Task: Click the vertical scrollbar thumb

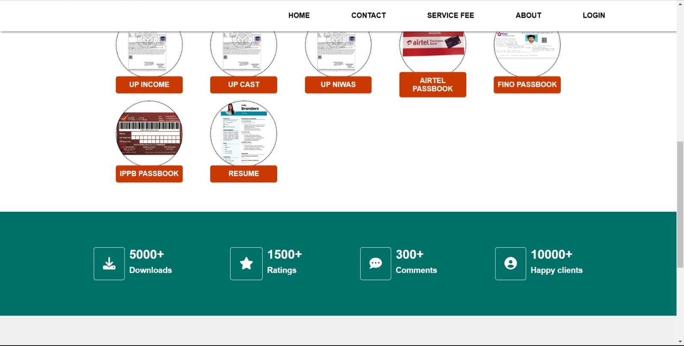Action: [680, 204]
